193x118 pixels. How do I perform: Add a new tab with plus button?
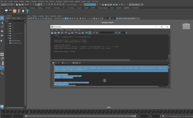pos(83,63)
